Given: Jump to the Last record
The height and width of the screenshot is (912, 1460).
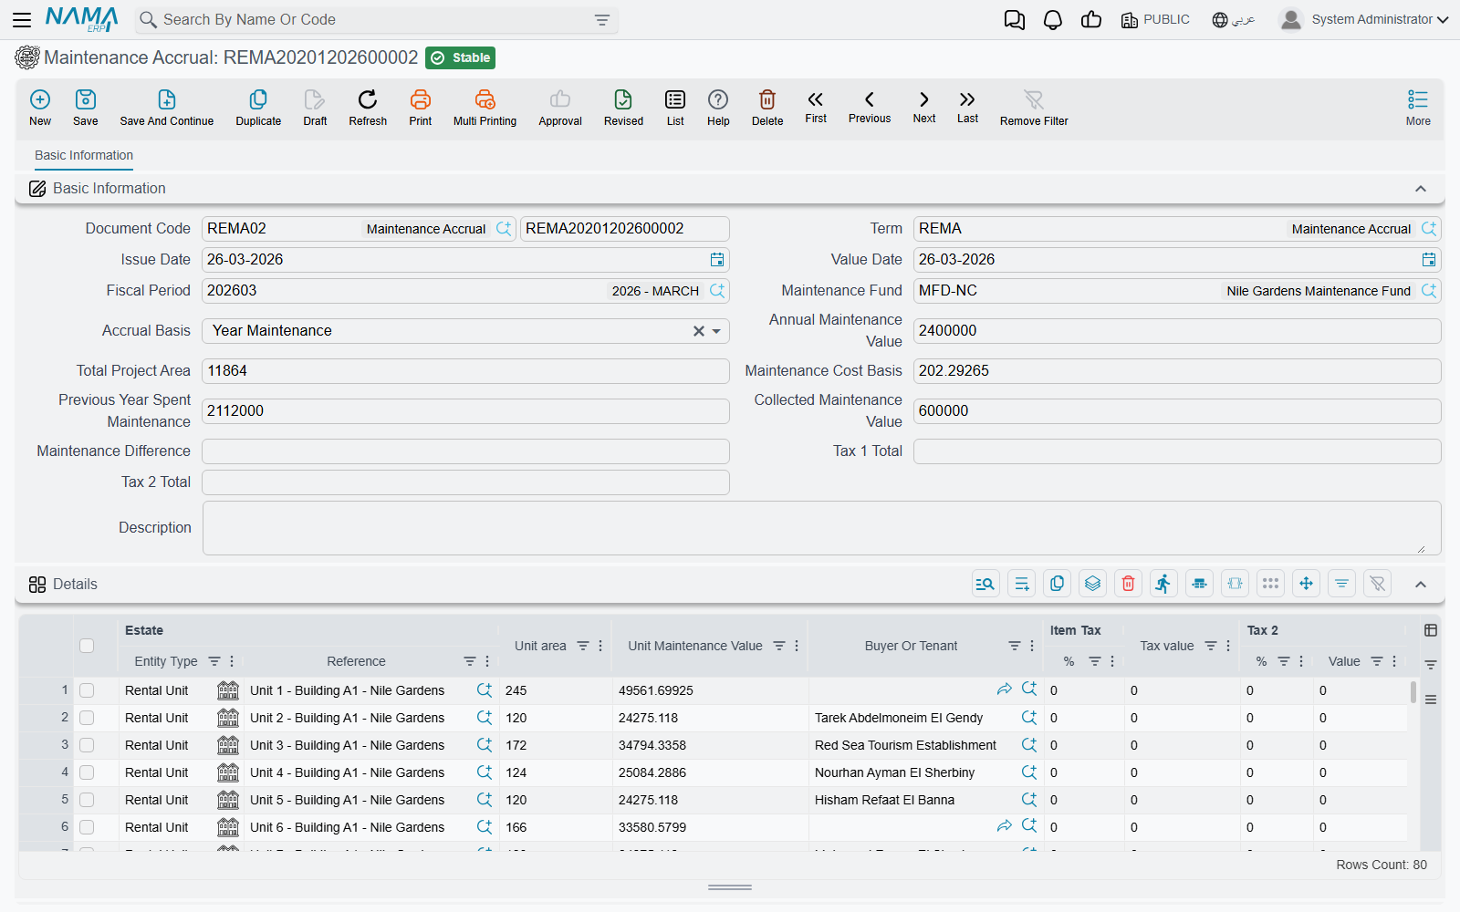Looking at the screenshot, I should (x=967, y=107).
